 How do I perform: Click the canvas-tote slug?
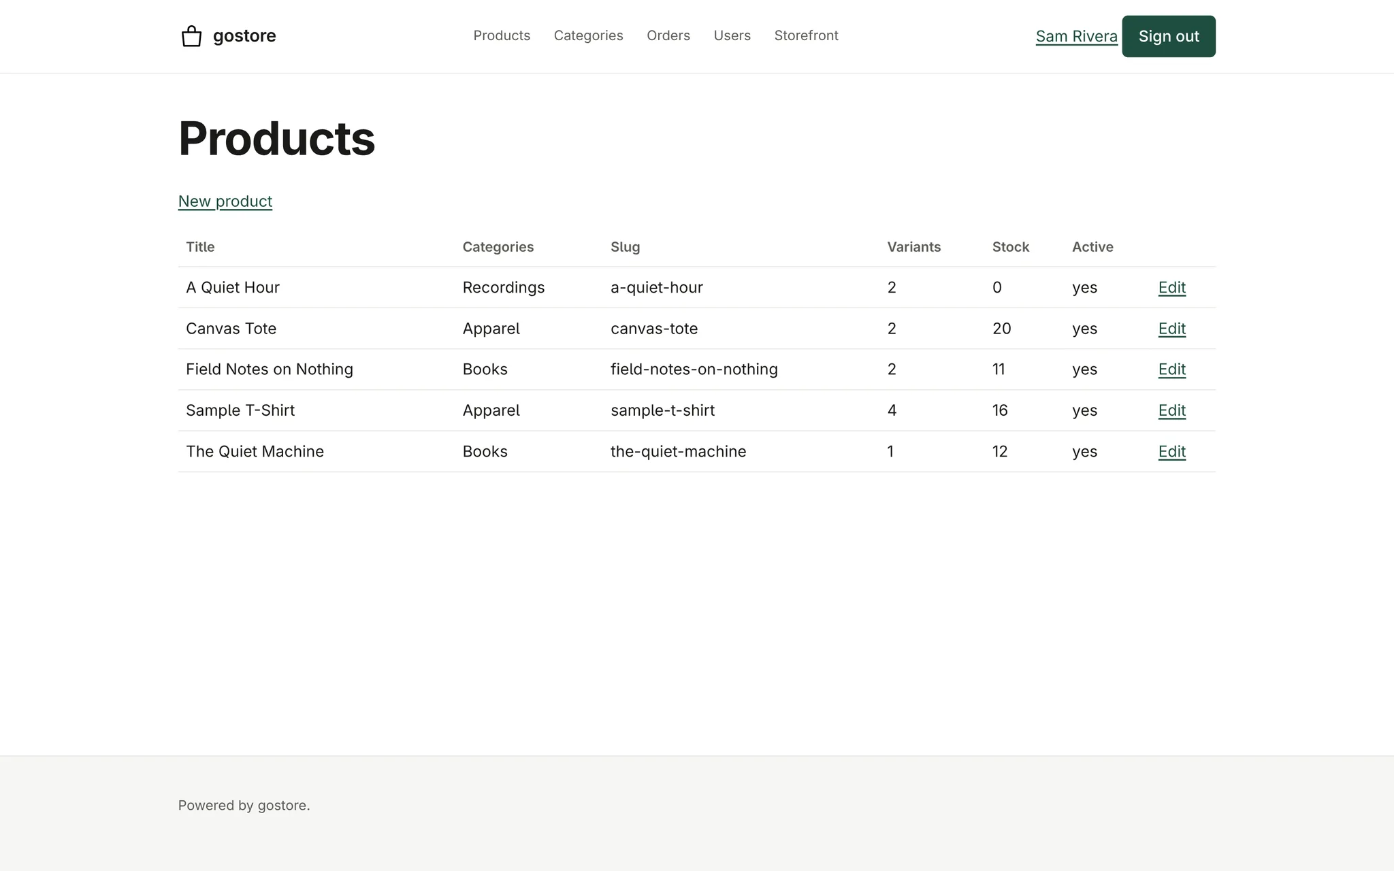pos(653,329)
